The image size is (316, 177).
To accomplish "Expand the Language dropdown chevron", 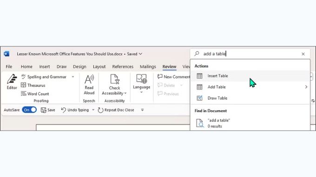I will [141, 92].
